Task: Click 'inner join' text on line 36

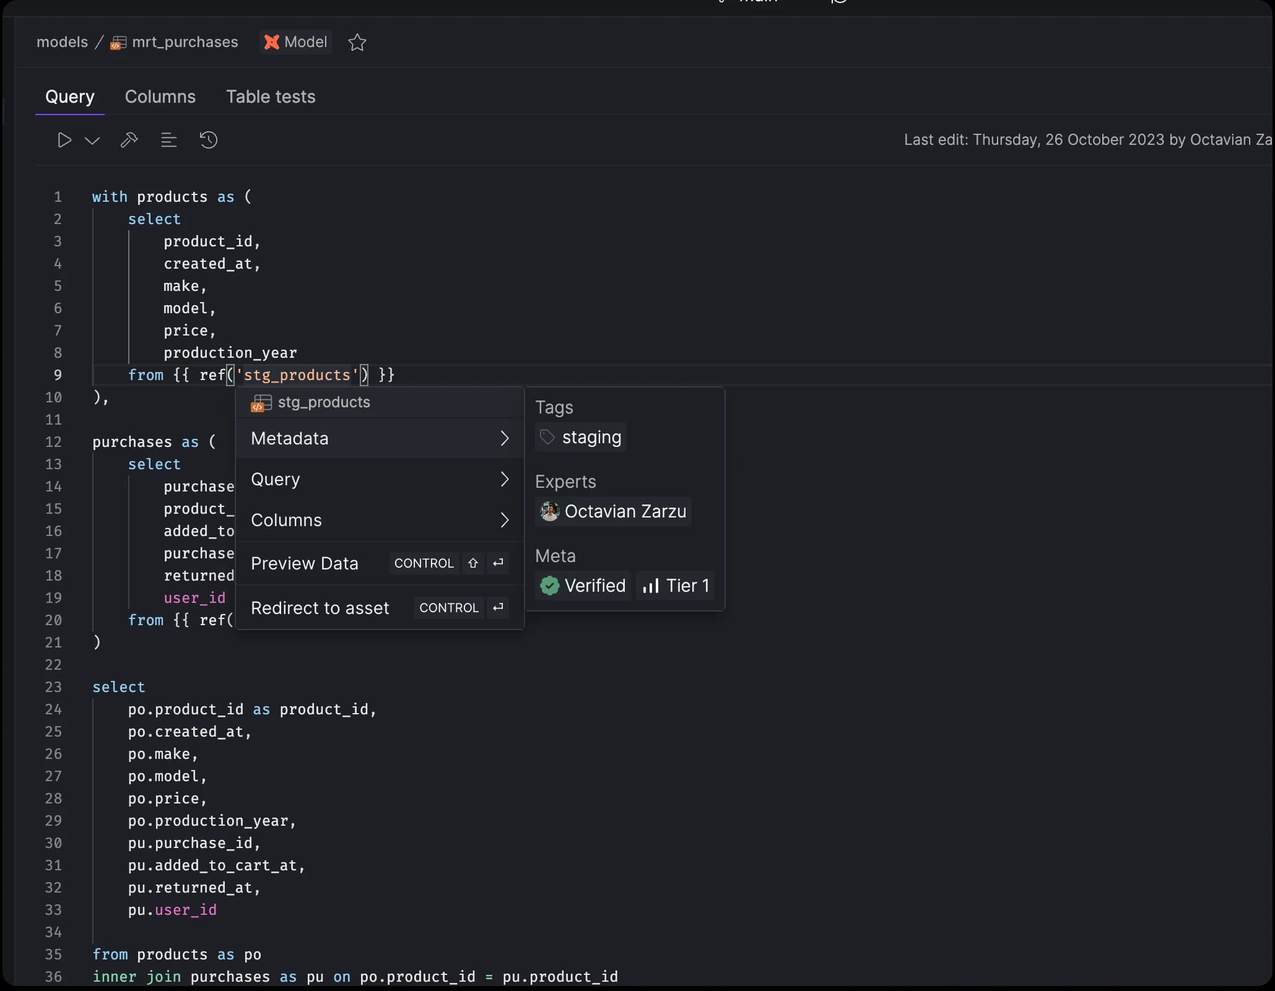Action: pyautogui.click(x=137, y=977)
